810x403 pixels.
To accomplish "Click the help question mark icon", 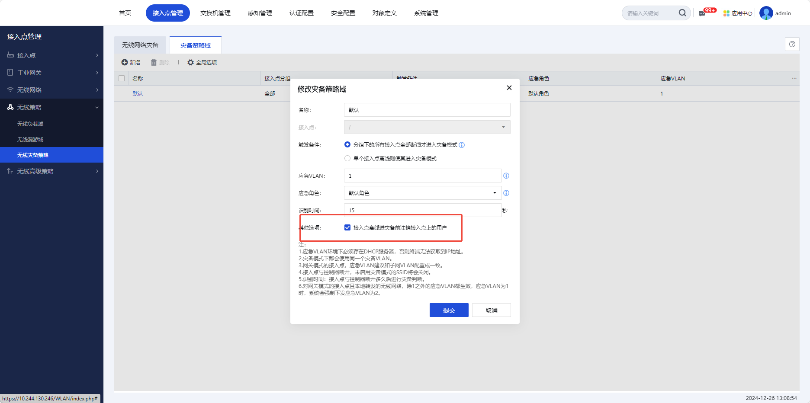I will (x=792, y=44).
